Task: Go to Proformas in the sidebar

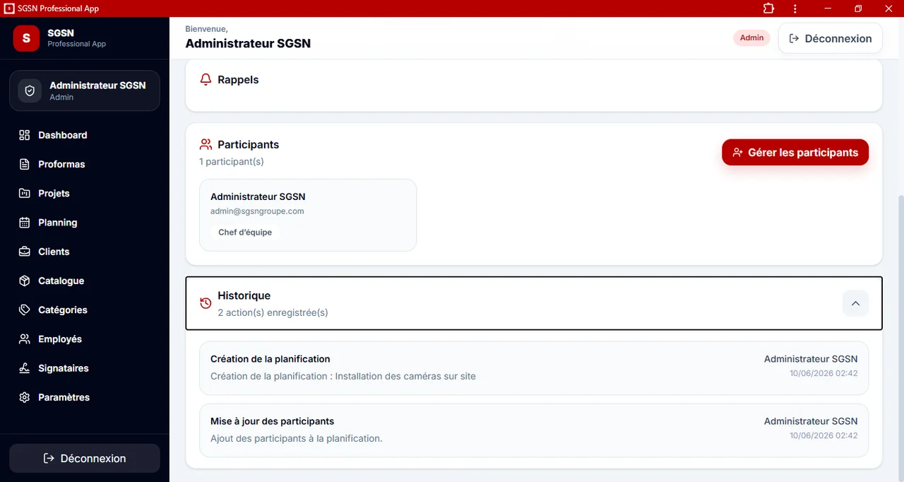Action: (85, 164)
